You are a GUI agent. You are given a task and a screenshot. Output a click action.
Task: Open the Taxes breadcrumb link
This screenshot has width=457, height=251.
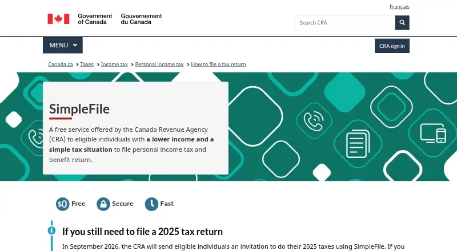coord(87,64)
